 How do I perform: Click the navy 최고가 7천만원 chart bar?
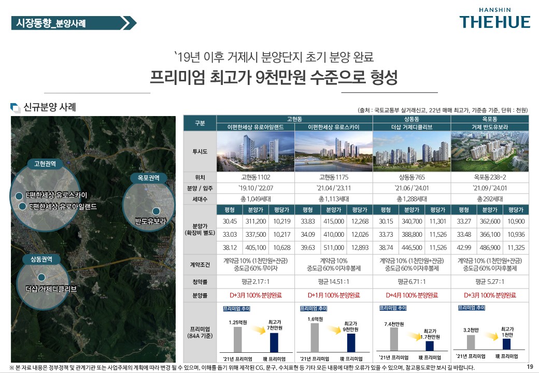point(274,341)
